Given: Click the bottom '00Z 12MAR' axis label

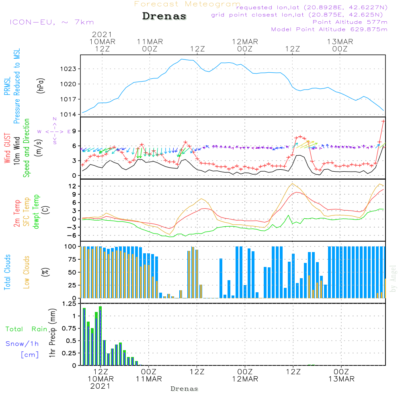Looking at the screenshot, I should click(245, 375).
